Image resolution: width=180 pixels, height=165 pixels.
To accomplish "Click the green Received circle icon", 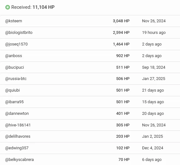I will click(8, 7).
